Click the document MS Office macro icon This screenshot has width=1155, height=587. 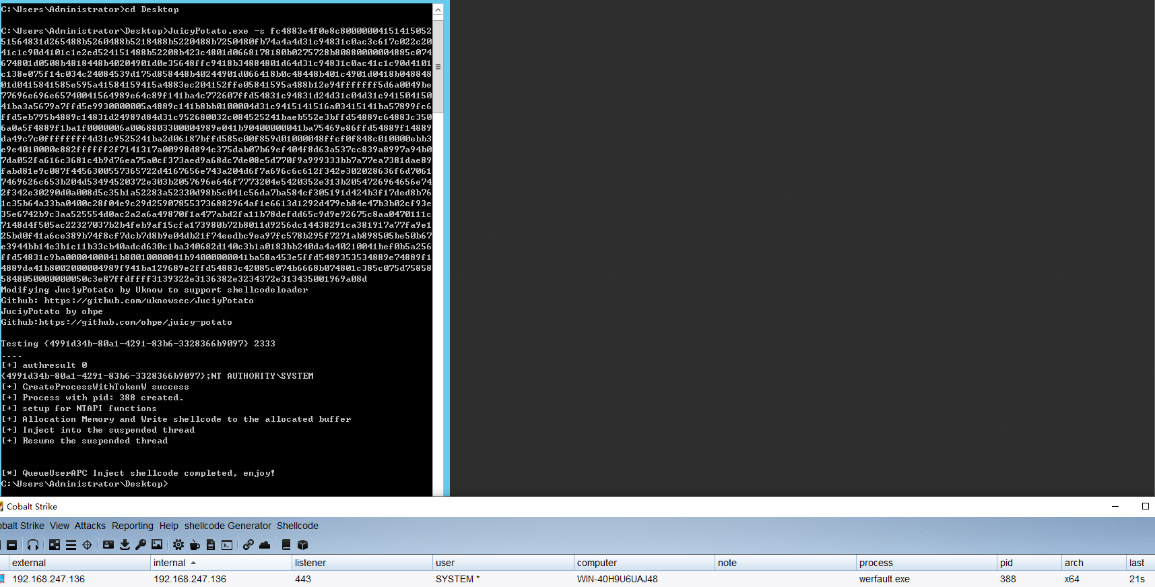[211, 545]
